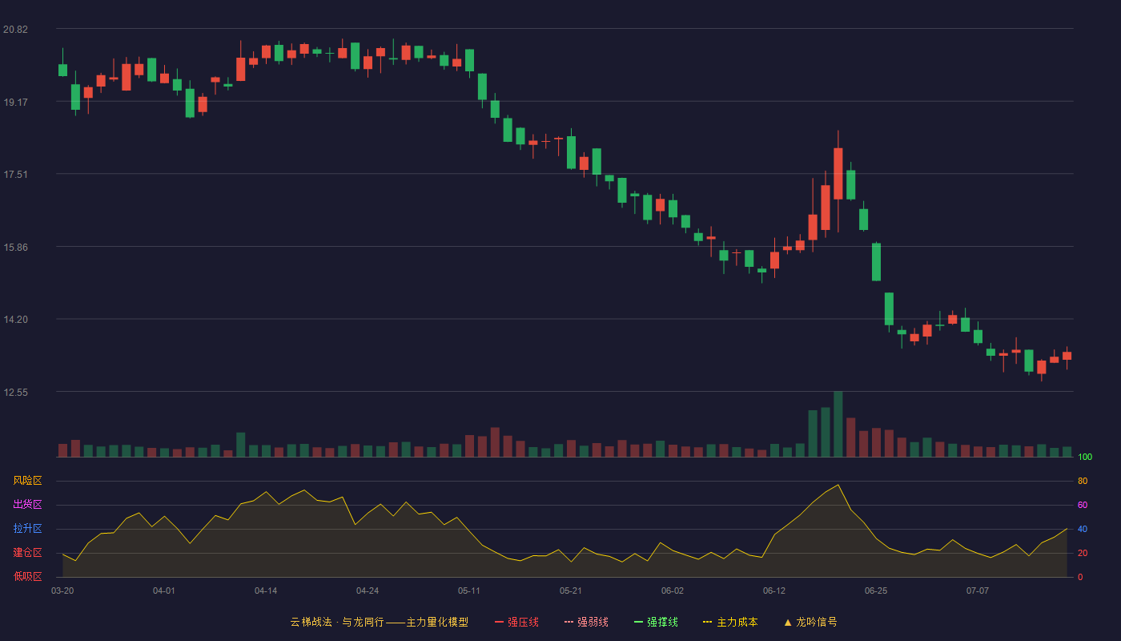The image size is (1121, 641).
Task: Toggle the 强压线 legend entry
Action: pos(516,622)
